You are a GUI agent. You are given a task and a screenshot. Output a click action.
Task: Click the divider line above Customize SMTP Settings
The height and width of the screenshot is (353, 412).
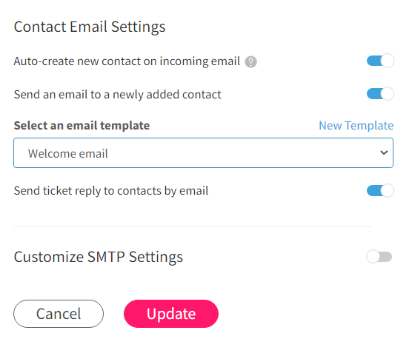[193, 226]
